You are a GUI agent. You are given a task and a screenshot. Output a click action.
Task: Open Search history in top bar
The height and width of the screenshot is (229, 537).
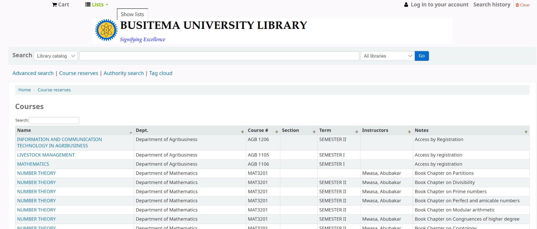point(492,5)
